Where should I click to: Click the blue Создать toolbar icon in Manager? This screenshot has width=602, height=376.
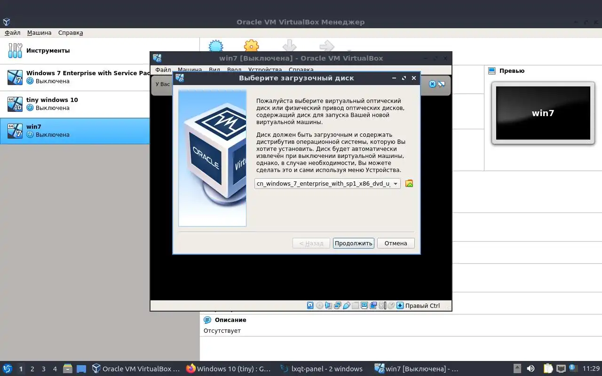click(216, 46)
